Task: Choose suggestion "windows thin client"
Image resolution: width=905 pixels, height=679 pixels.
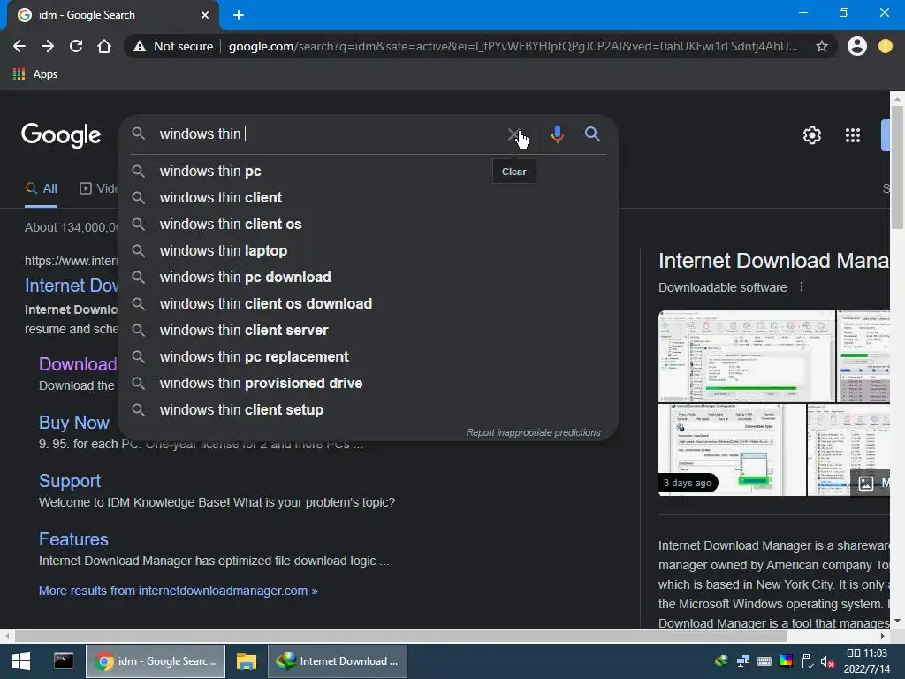Action: point(369,197)
